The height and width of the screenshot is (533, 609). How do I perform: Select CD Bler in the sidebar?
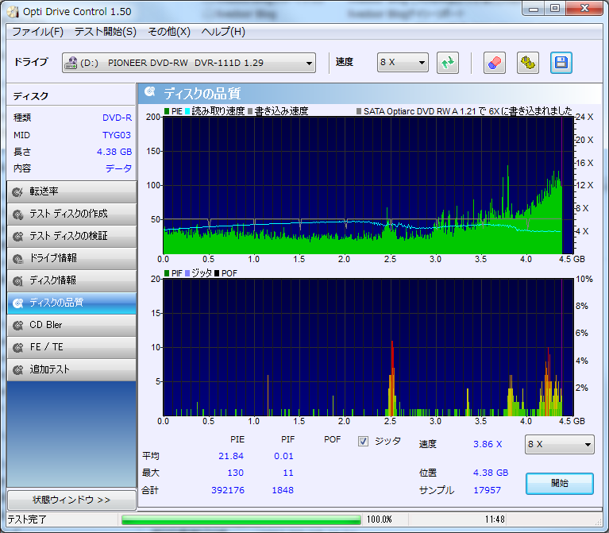pos(71,325)
